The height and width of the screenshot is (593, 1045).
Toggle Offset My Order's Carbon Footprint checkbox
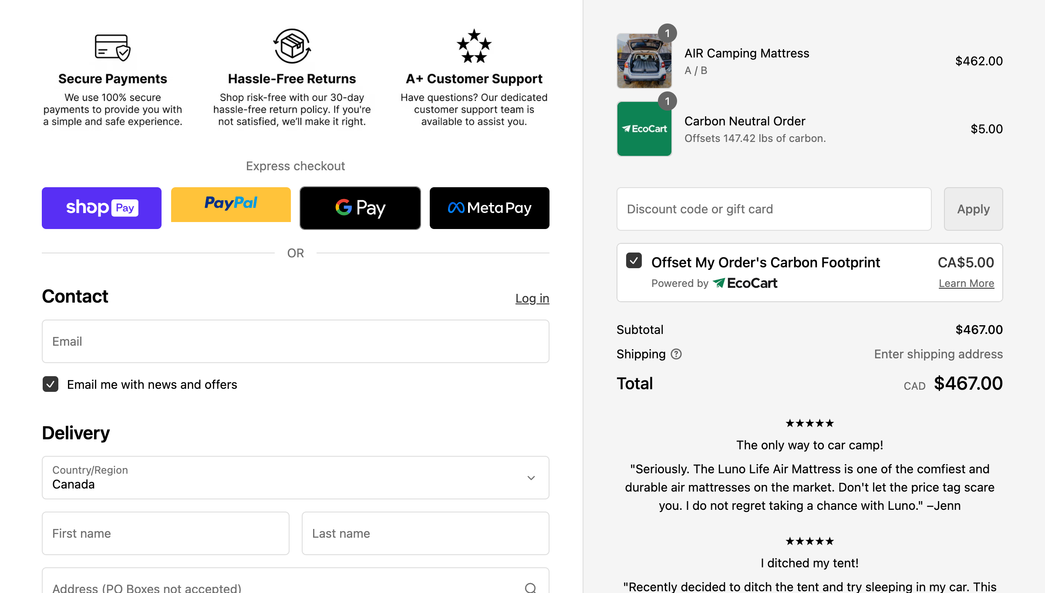634,261
